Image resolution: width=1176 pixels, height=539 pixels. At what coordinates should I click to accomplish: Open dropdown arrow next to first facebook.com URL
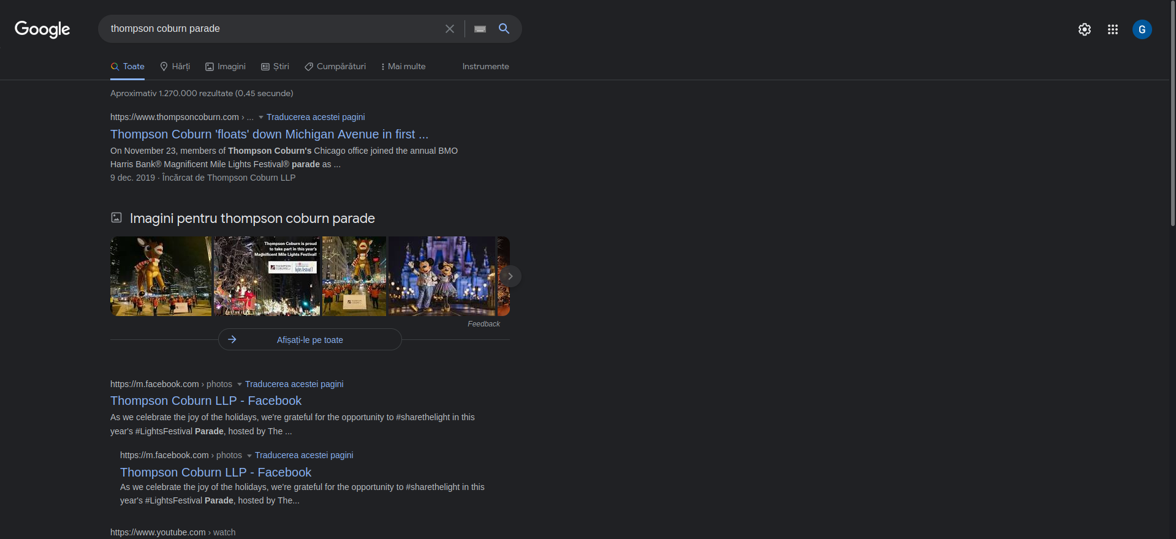pos(240,385)
